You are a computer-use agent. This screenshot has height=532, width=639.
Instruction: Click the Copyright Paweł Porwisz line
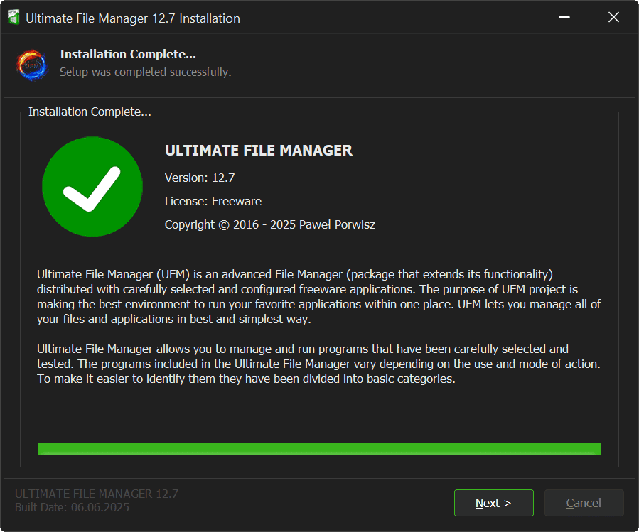270,224
